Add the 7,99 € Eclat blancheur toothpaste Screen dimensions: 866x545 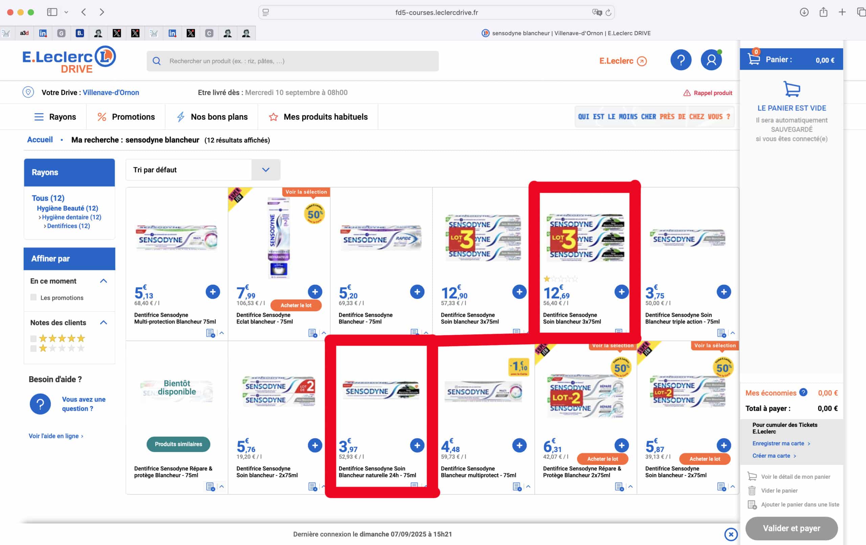[x=315, y=292]
